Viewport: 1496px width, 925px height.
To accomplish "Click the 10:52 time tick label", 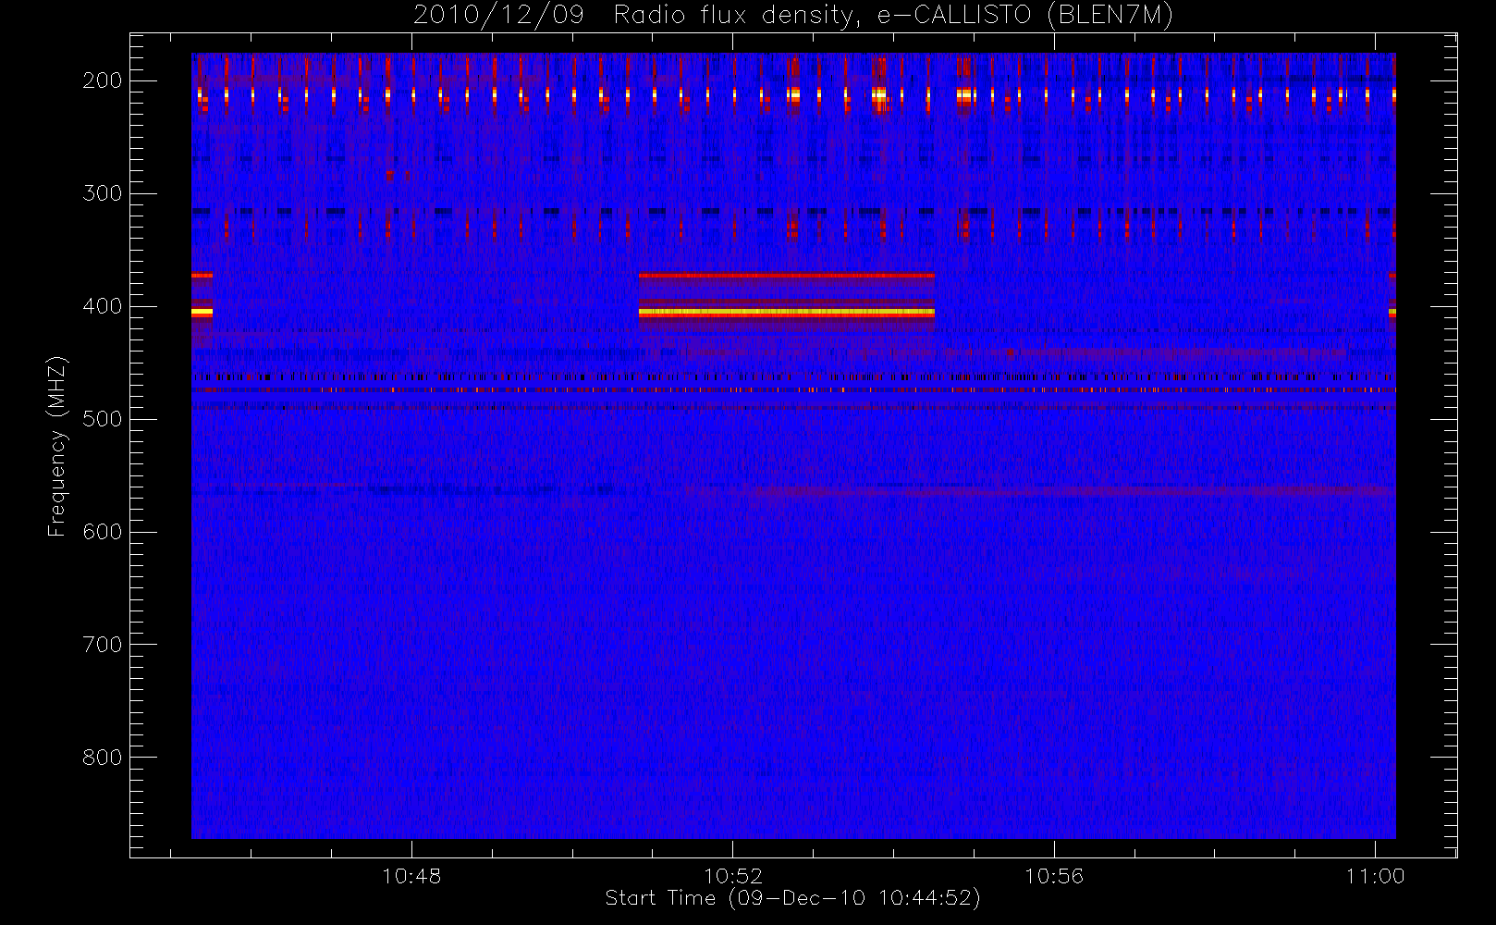I will [x=733, y=876].
